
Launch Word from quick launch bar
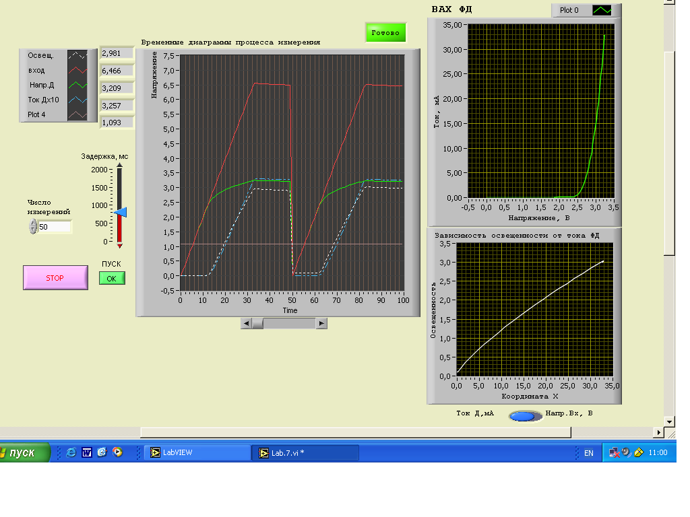[x=87, y=452]
